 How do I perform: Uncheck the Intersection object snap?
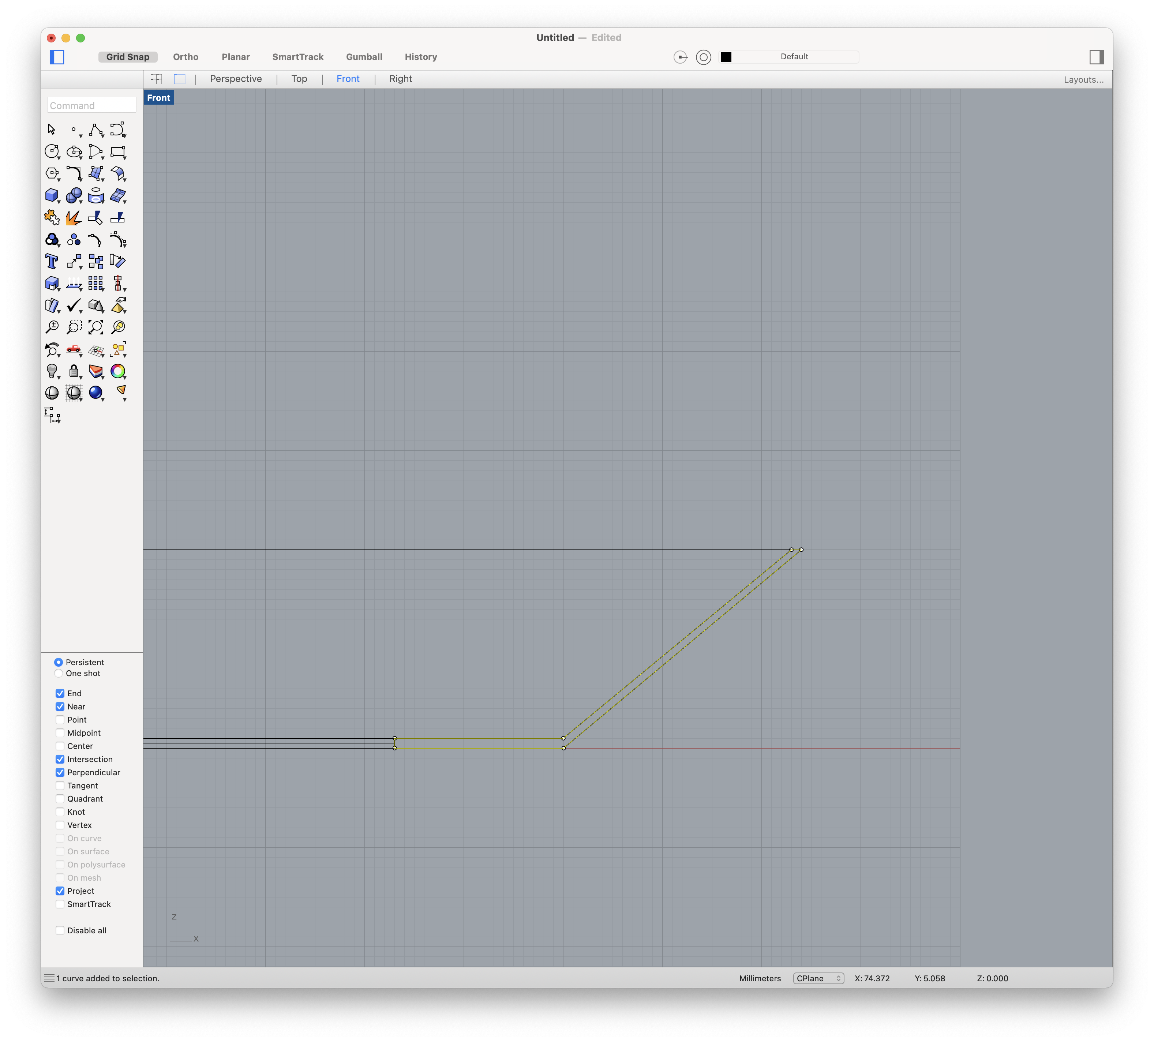60,759
